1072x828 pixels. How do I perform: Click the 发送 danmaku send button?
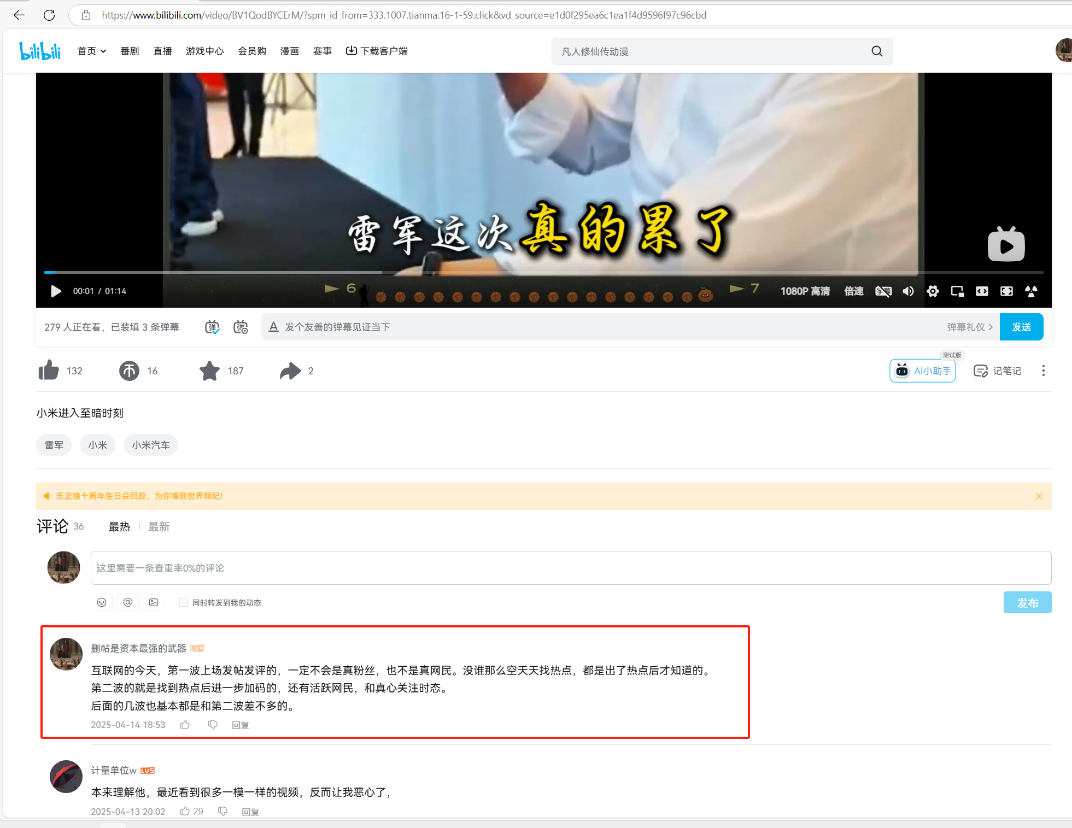pos(1021,327)
